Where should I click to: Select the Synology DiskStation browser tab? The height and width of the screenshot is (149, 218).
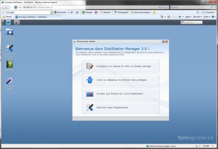[x=38, y=17]
